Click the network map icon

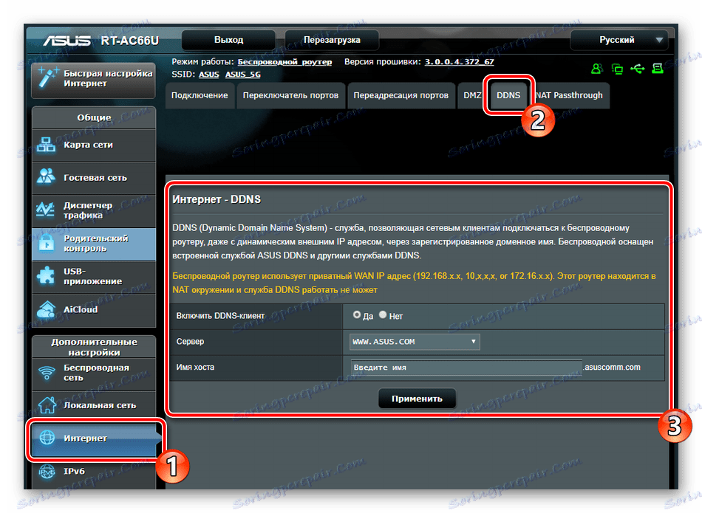click(x=46, y=145)
